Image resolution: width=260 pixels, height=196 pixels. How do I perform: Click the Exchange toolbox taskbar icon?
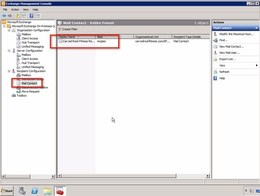click(60, 191)
